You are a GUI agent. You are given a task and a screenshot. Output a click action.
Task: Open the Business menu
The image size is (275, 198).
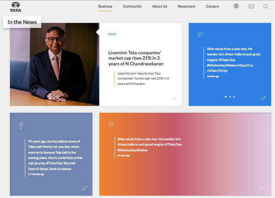105,6
